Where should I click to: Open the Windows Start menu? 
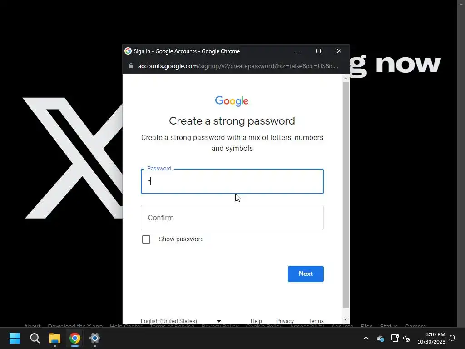click(x=15, y=338)
